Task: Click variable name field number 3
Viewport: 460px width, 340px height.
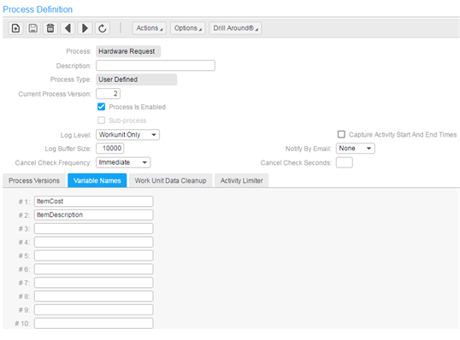Action: (93, 229)
